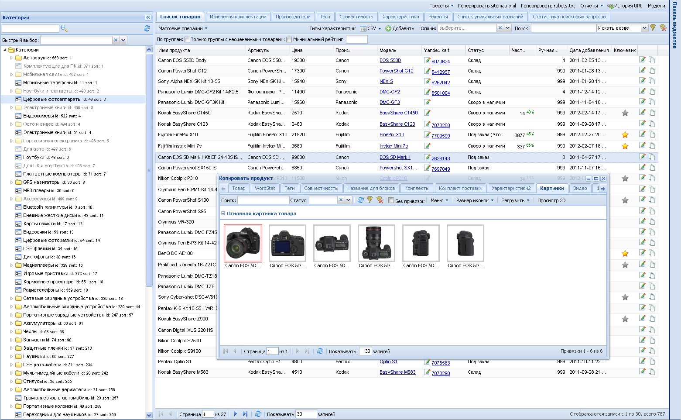Click the clear filter icon in the image dialog
Viewport: 681px width, 420px height.
380,200
